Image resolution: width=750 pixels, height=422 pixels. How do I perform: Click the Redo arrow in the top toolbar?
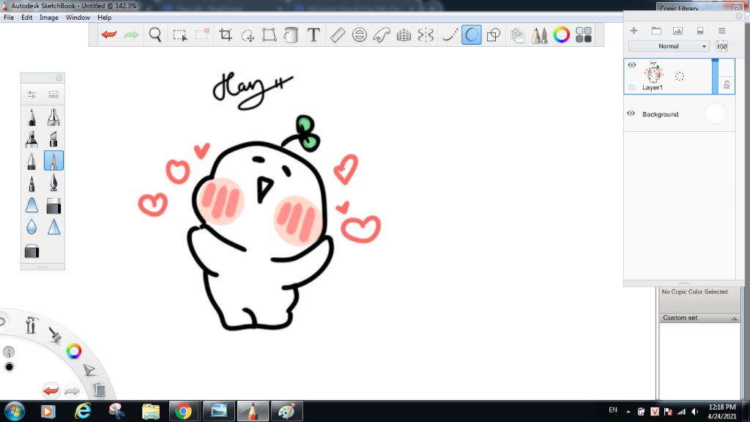click(x=132, y=35)
